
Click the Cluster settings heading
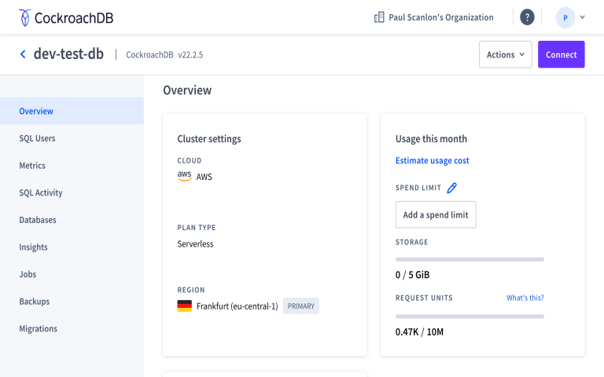pos(209,139)
